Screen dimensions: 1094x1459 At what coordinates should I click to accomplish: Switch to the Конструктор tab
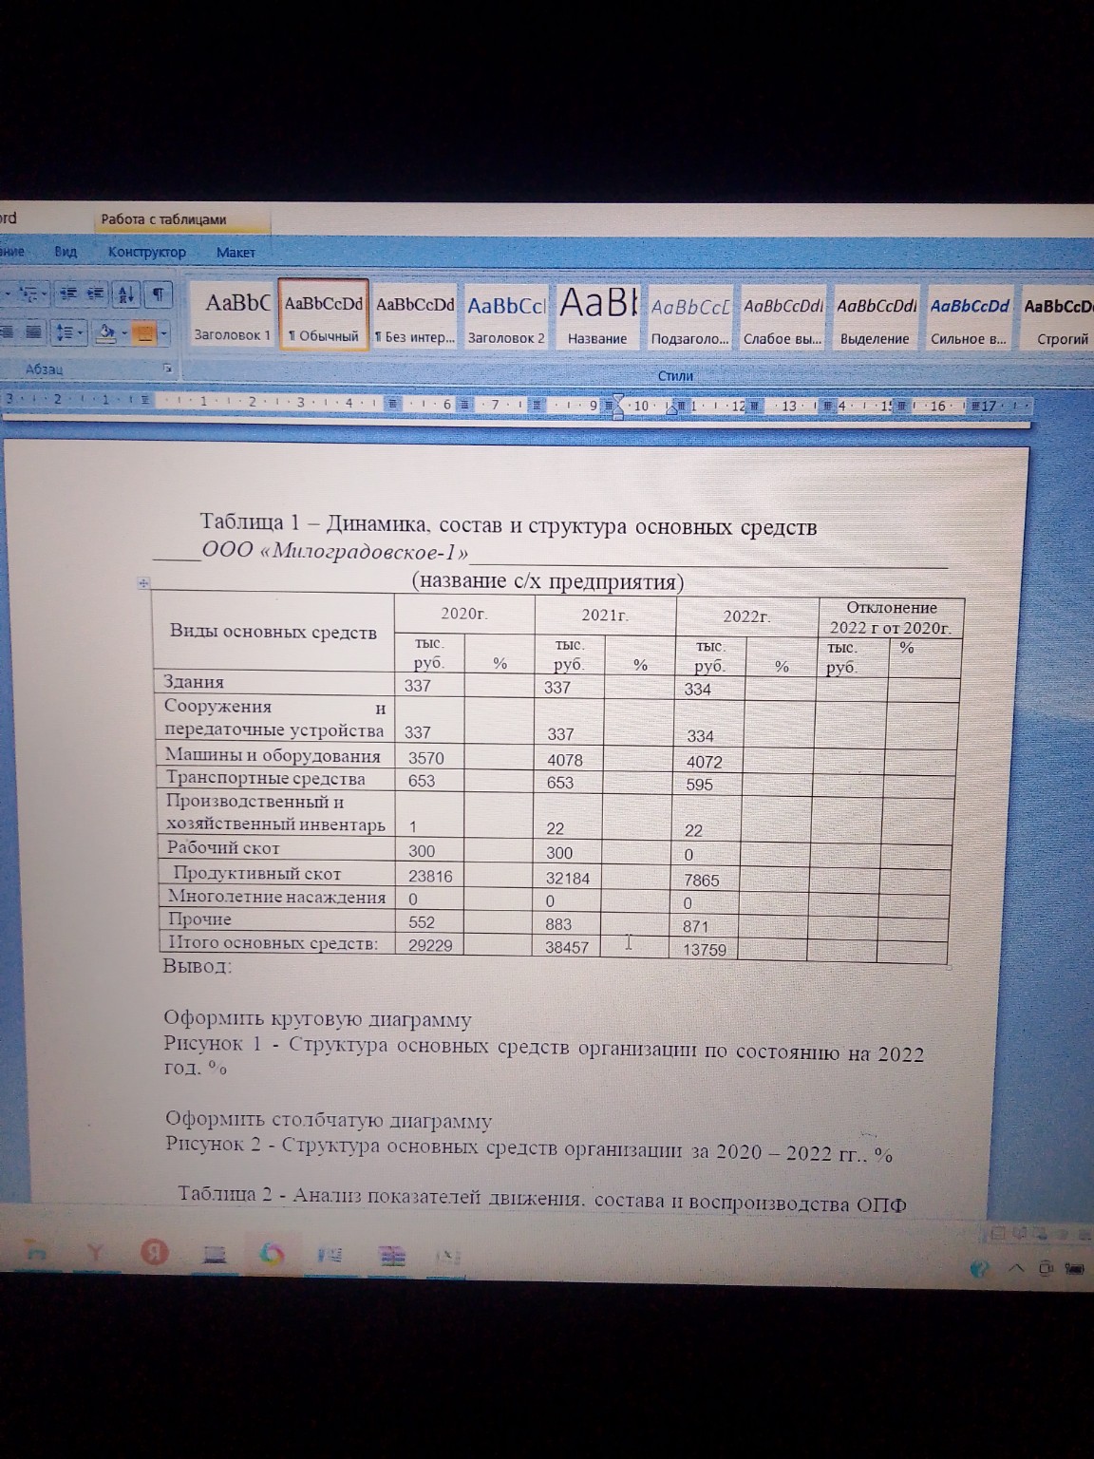[147, 253]
